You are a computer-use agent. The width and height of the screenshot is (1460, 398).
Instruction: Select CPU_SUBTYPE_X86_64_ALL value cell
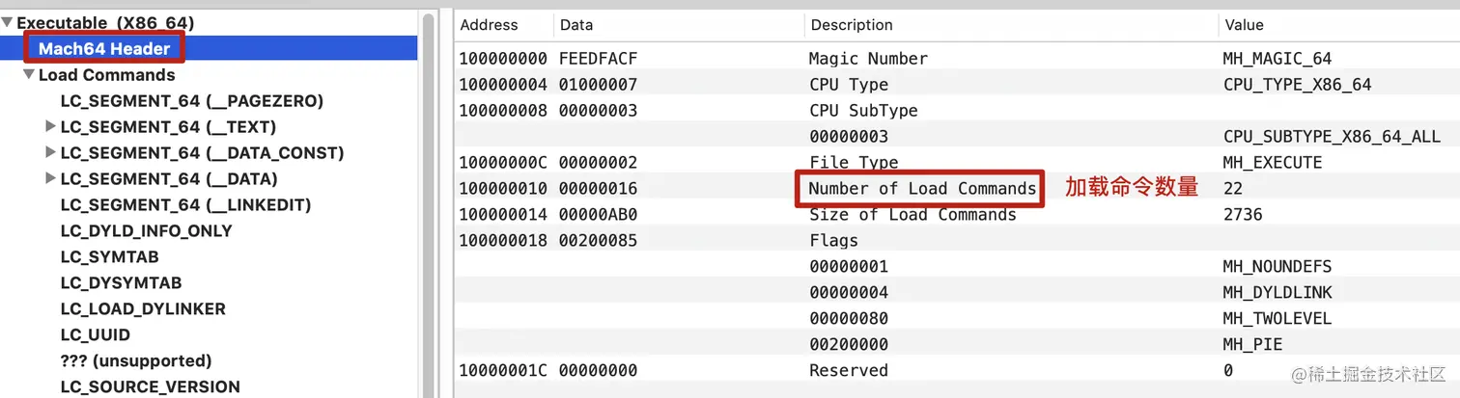[1332, 136]
